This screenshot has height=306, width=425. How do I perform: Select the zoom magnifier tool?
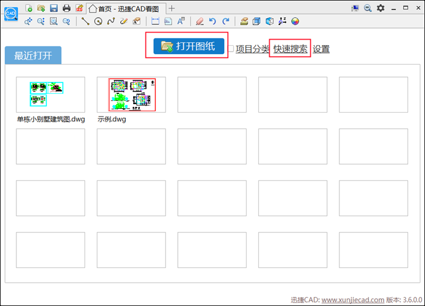coord(41,21)
